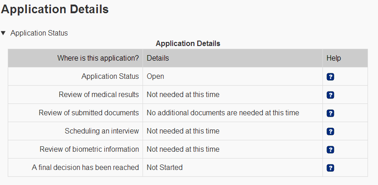Viewport: 378px width, 185px height.
Task: Open help for Review of biometric information
Action: (x=331, y=149)
